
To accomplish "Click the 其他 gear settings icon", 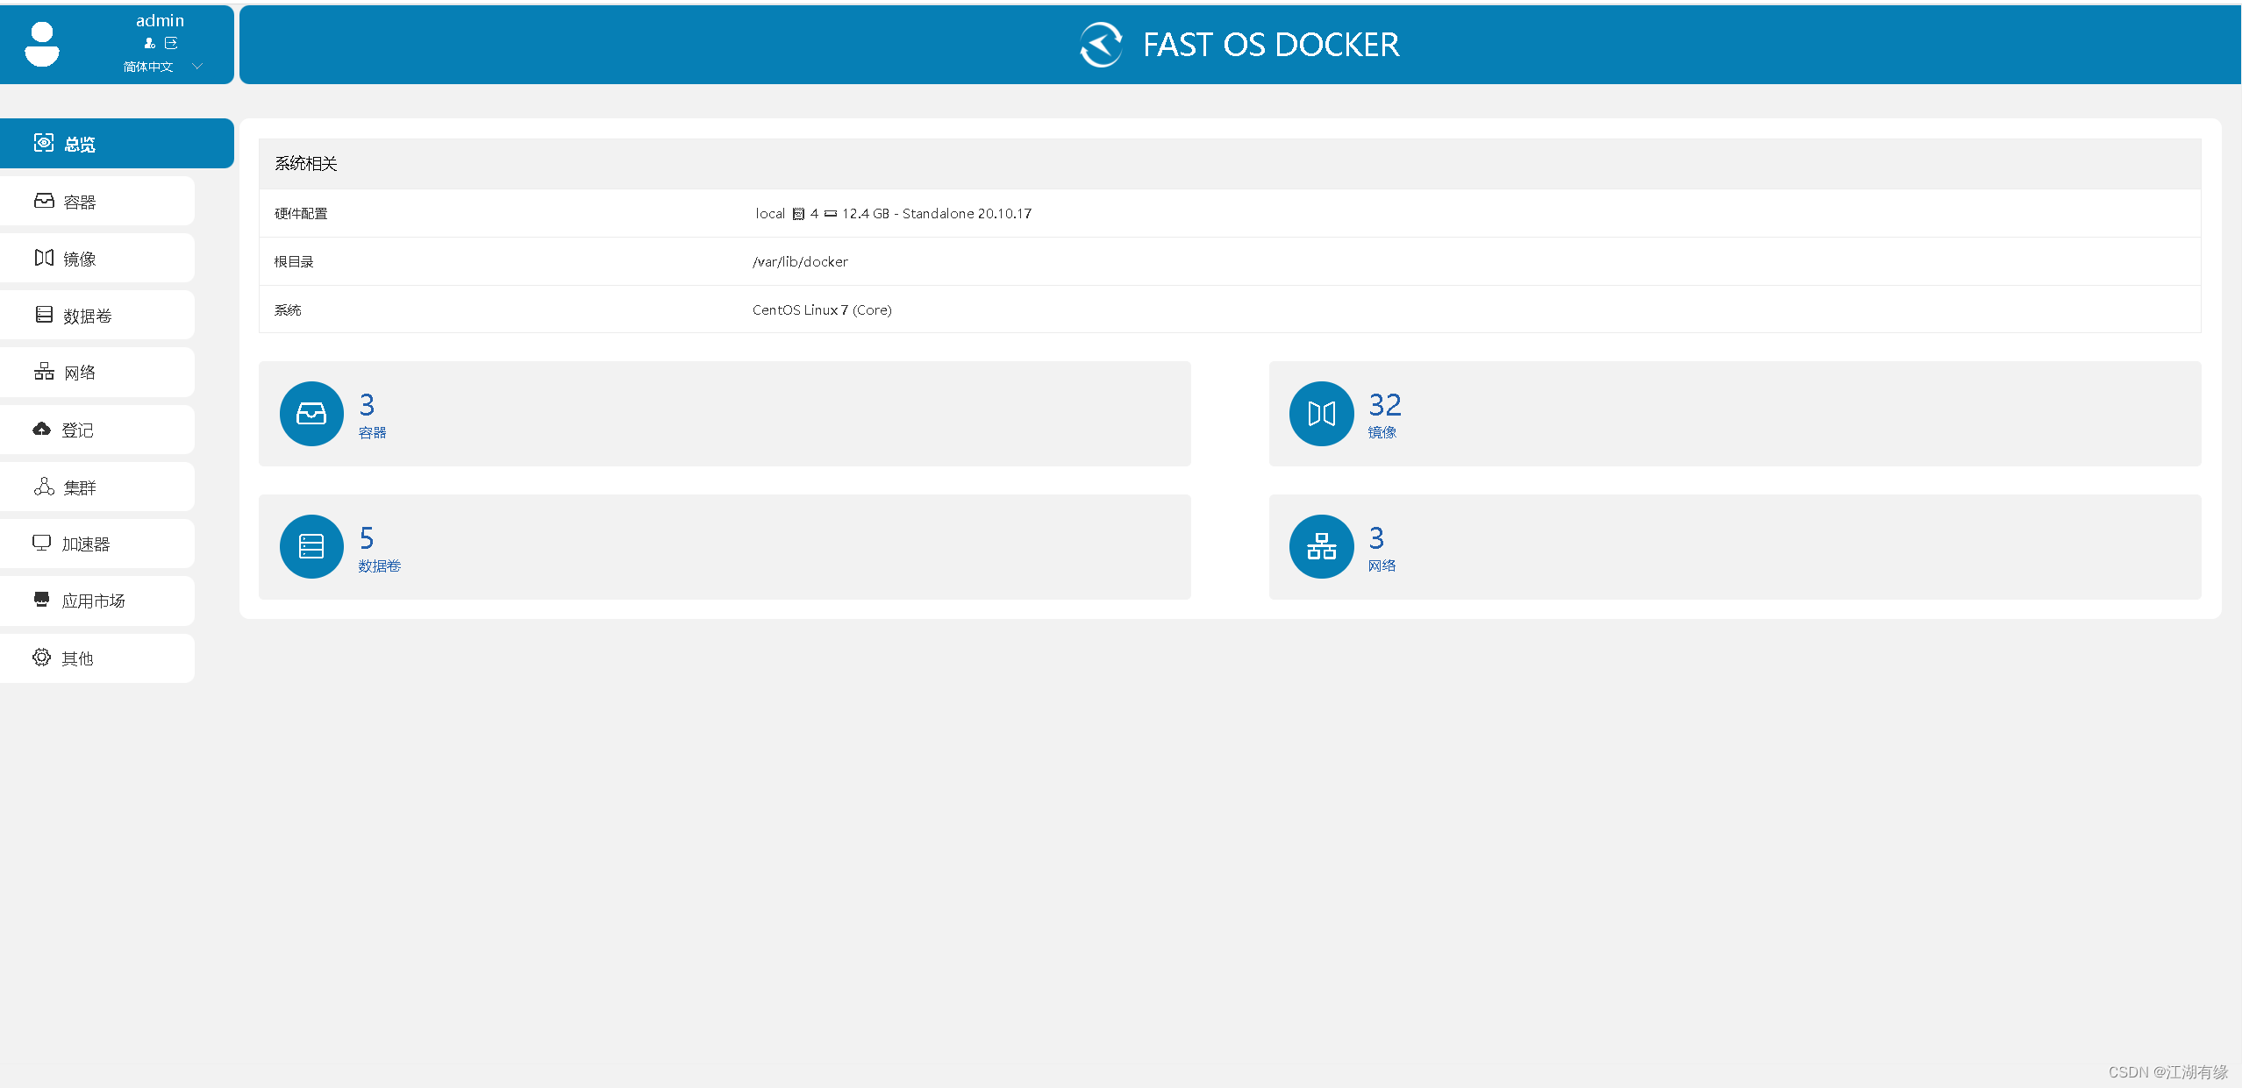I will (x=41, y=658).
